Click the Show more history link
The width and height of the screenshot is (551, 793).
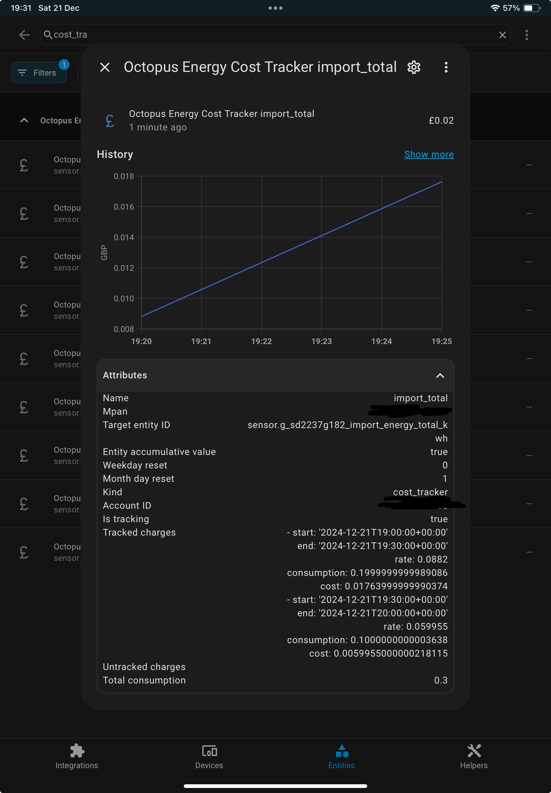point(429,154)
